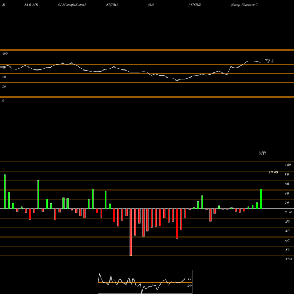Click the '(5,5' parameter text
Image resolution: width=294 pixels, height=294 pixels.
[151, 5]
